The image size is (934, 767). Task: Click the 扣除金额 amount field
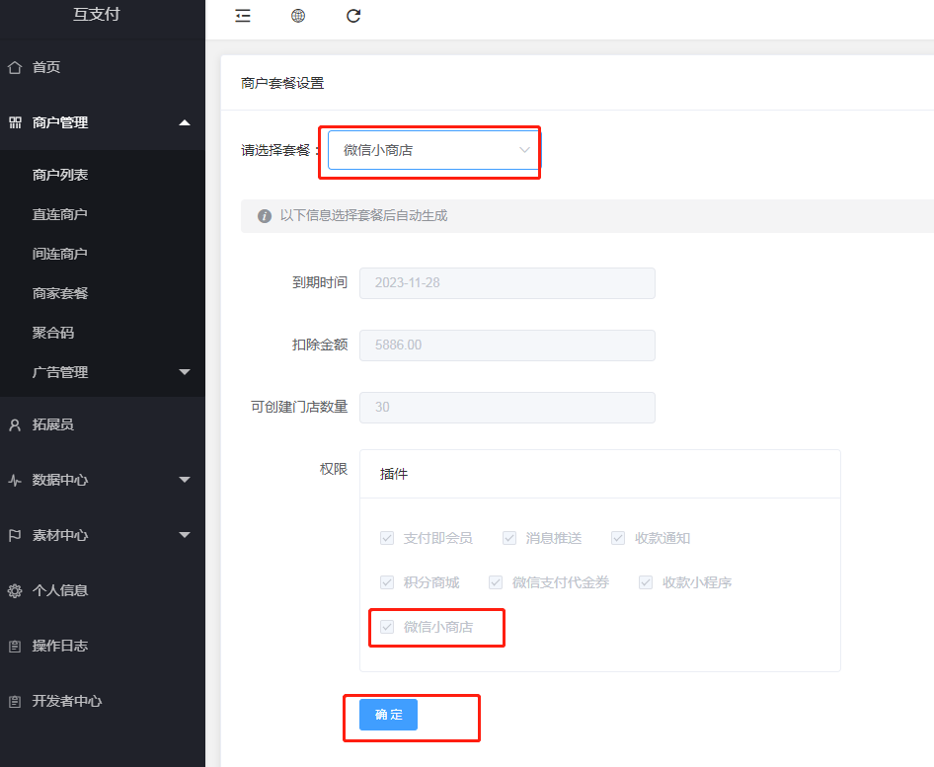[507, 345]
